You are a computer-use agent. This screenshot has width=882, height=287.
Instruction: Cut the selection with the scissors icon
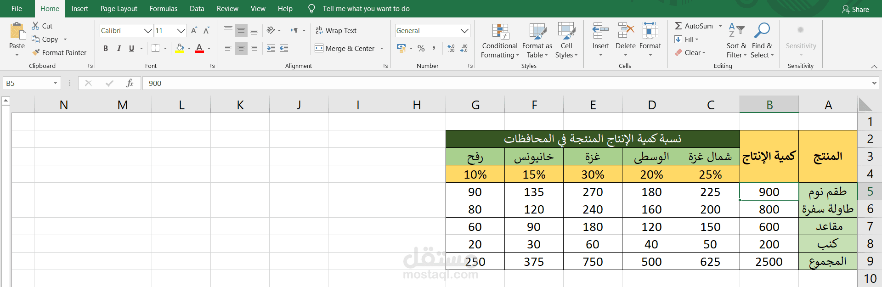point(35,26)
